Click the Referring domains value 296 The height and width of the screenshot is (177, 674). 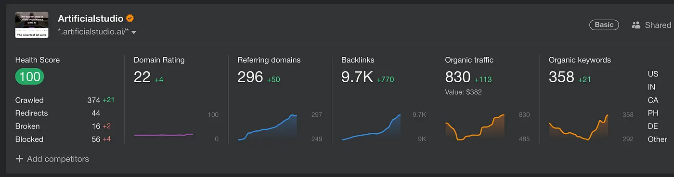pos(250,77)
